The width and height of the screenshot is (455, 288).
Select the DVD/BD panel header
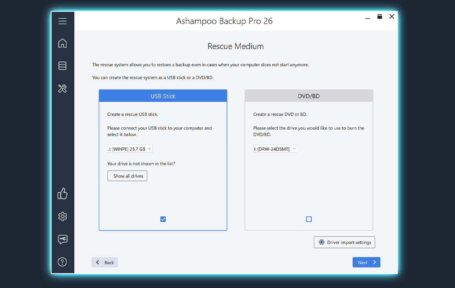309,96
